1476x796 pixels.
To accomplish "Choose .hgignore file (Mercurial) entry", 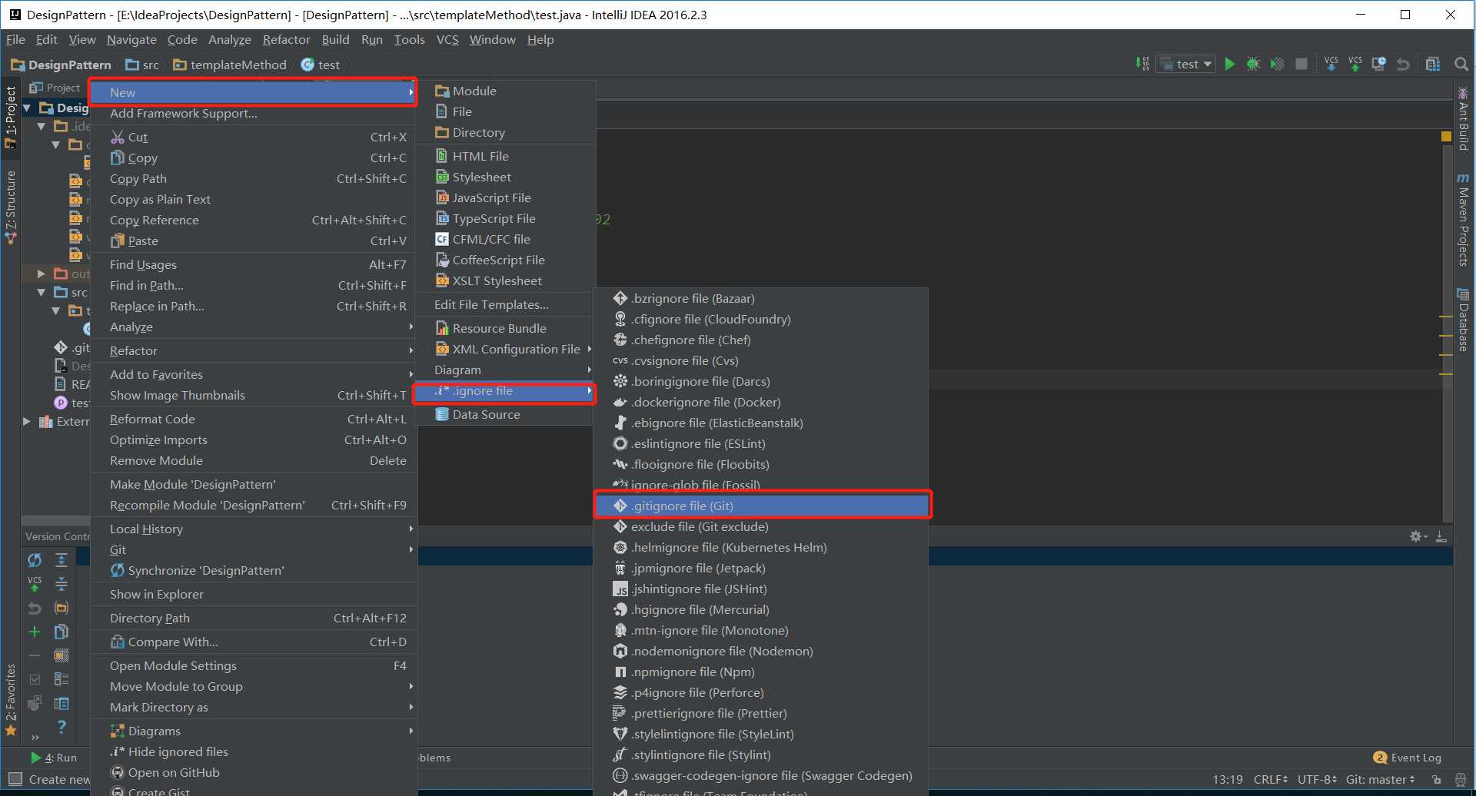I will 761,609.
